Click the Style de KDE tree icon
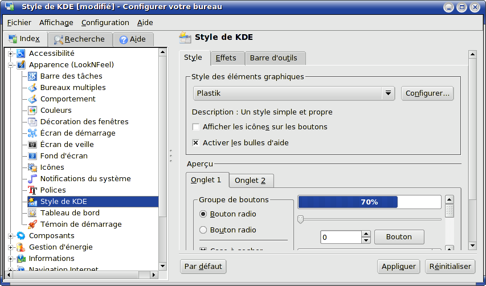This screenshot has width=486, height=286. point(32,202)
